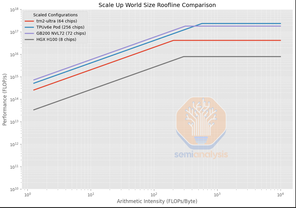Click the 10^3 x-axis tick label
Image resolution: width=296 pixels, height=208 pixels.
217,195
